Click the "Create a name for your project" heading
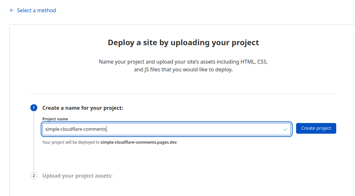Image resolution: width=355 pixels, height=196 pixels. click(x=82, y=108)
